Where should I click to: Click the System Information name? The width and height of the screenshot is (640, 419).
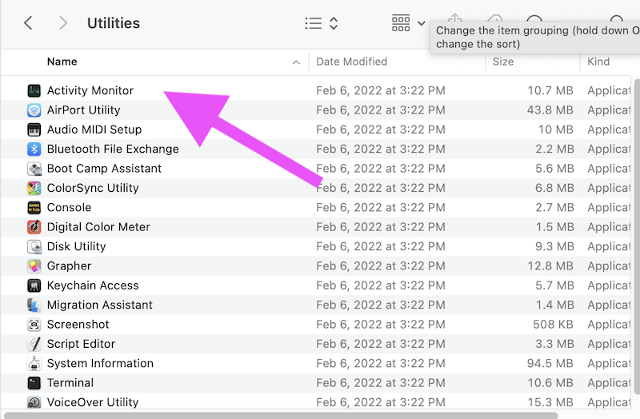(100, 364)
